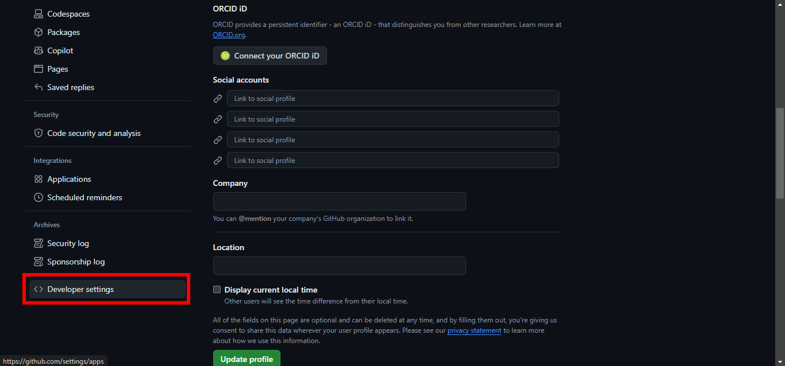The image size is (785, 366).
Task: Click the Developer settings code icon
Action: coord(39,289)
